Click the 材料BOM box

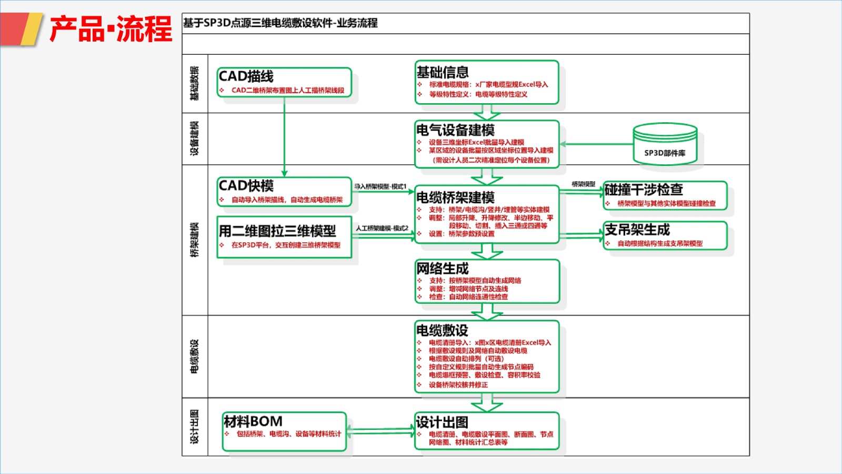tap(284, 431)
